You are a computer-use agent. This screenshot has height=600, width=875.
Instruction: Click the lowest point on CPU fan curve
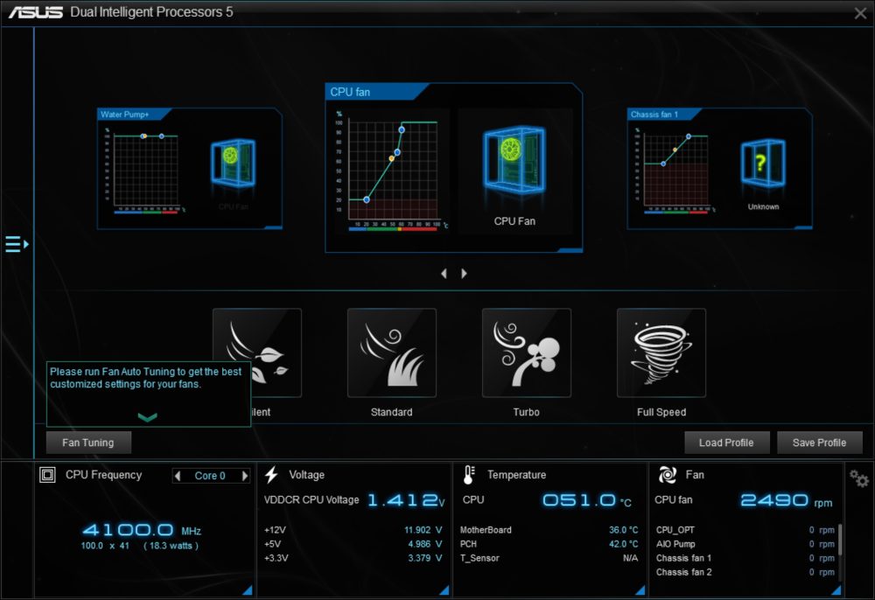tap(367, 199)
